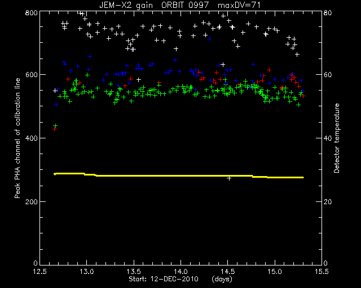Select the 800 tick label on left axis

point(31,12)
